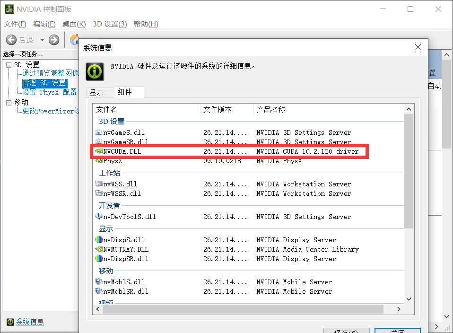Click the text "NVIDIA Media Center Library"
Viewport: 453px width, 333px height.
pos(308,249)
